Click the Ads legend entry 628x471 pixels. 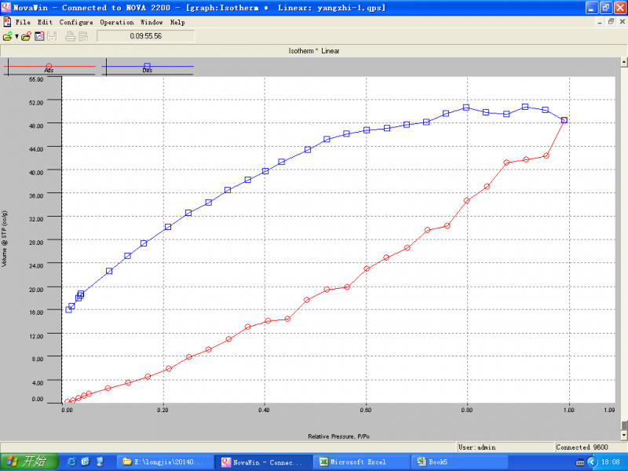pyautogui.click(x=49, y=68)
